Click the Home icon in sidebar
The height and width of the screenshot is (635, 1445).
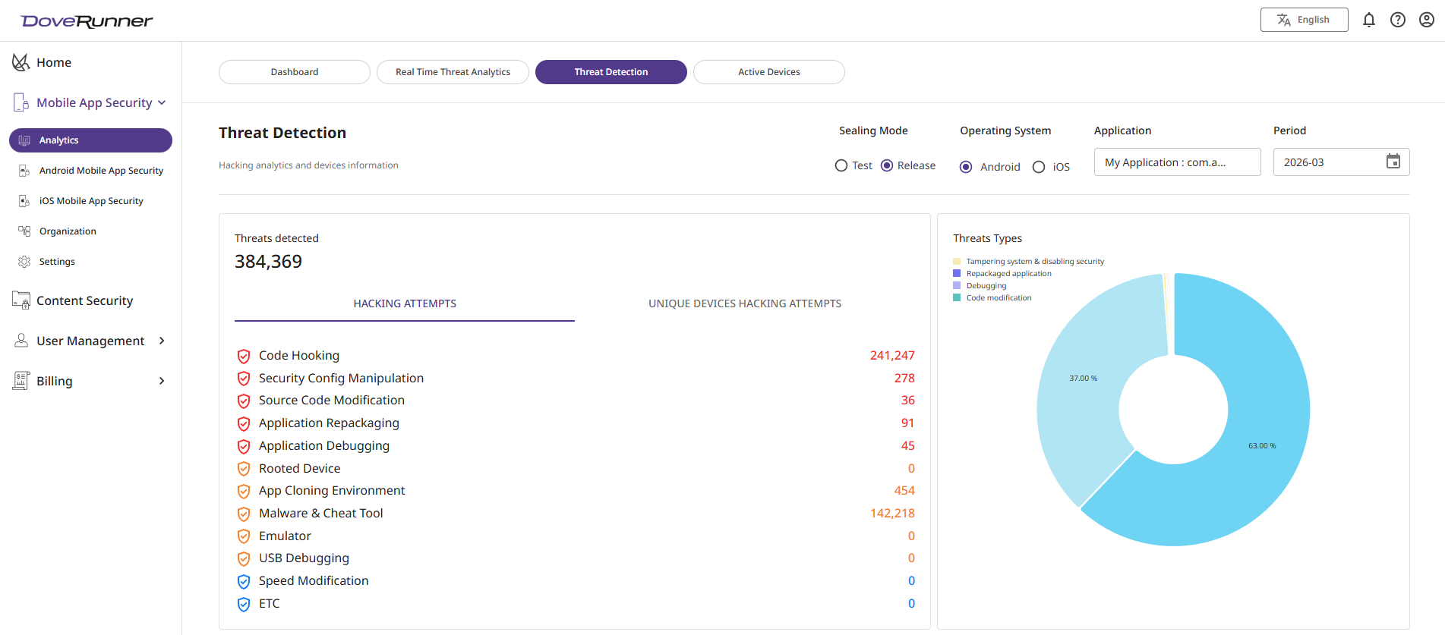coord(21,62)
